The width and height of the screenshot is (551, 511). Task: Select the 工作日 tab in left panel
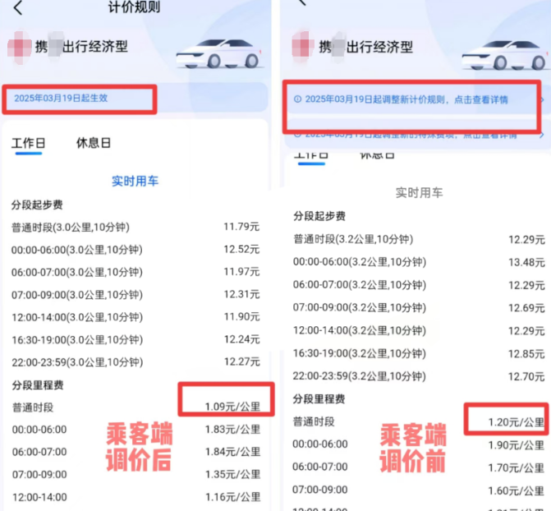click(28, 143)
